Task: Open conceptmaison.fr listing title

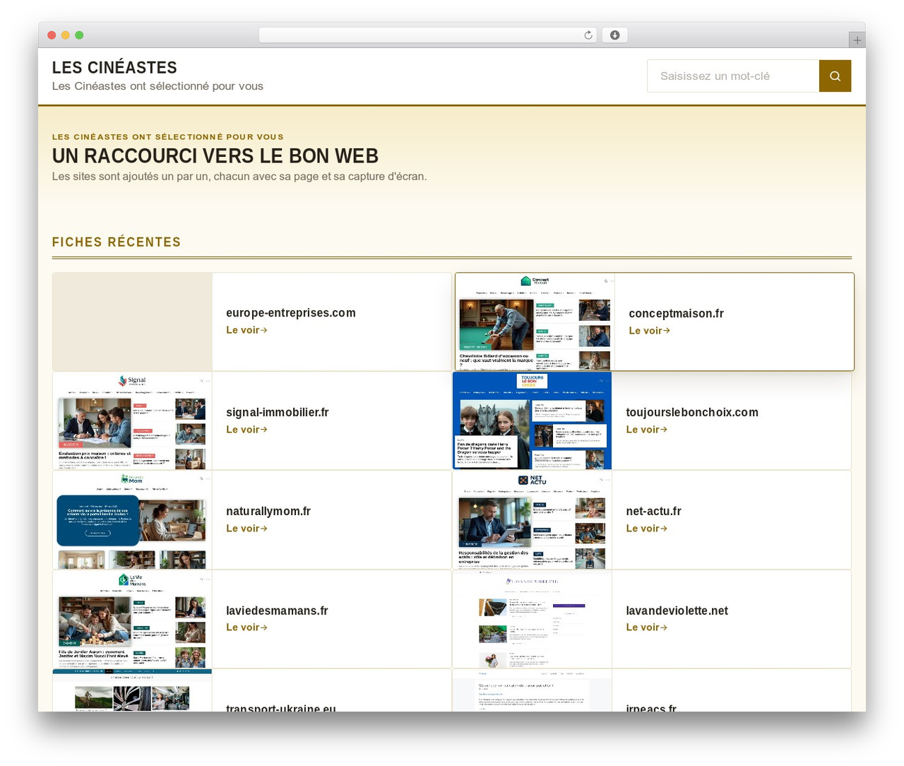Action: [x=676, y=314]
